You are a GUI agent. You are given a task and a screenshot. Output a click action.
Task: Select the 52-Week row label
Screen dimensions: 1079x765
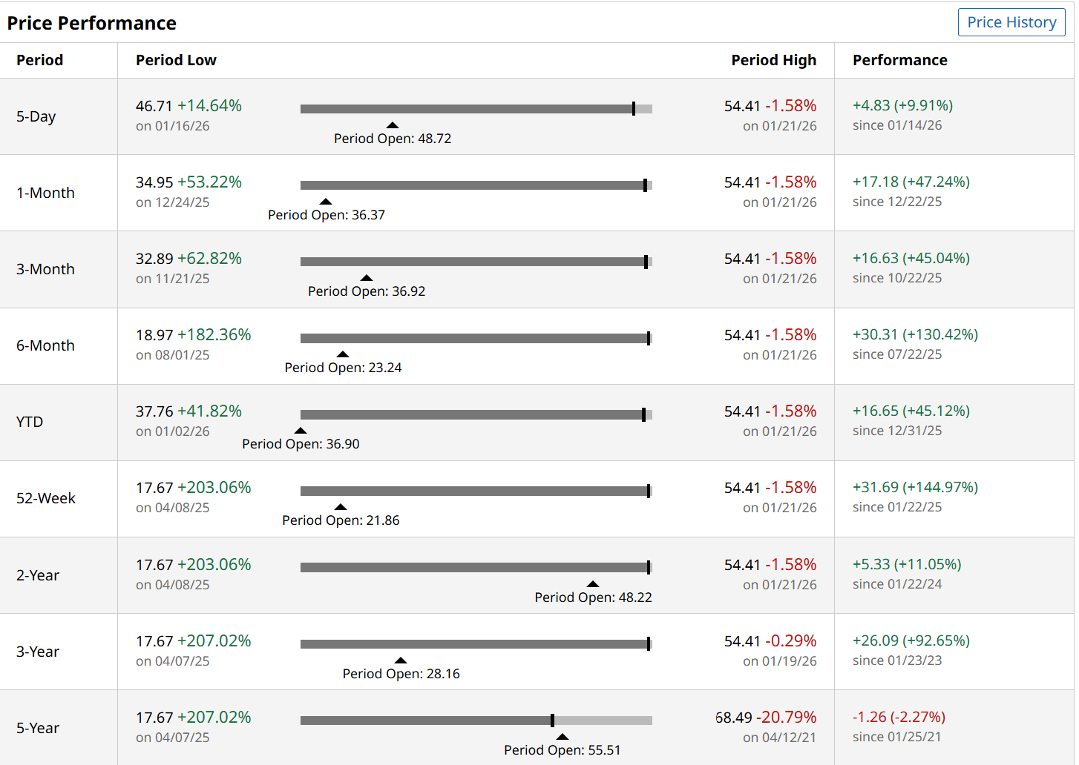click(46, 498)
